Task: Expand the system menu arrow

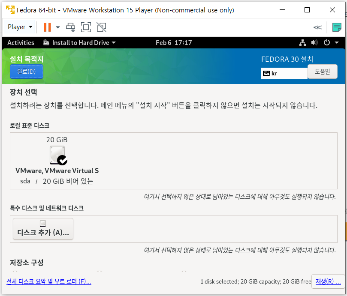Action: (337, 42)
